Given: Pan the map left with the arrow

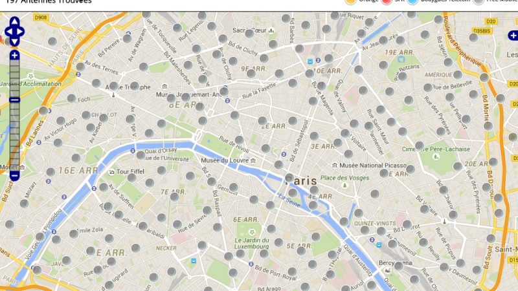Looking at the screenshot, I should (8, 32).
